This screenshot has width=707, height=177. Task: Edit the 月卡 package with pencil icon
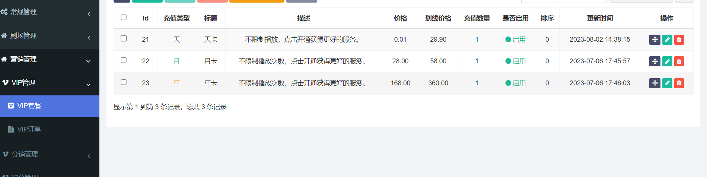(x=667, y=61)
